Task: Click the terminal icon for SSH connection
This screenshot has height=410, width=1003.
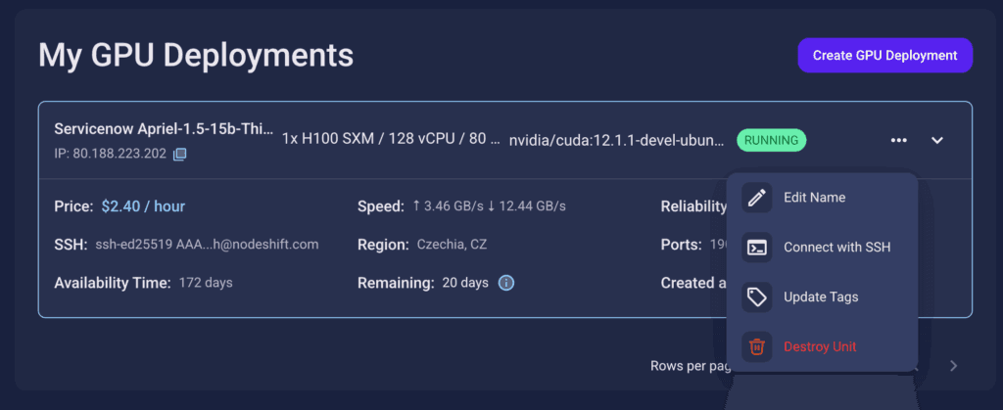Action: [756, 248]
